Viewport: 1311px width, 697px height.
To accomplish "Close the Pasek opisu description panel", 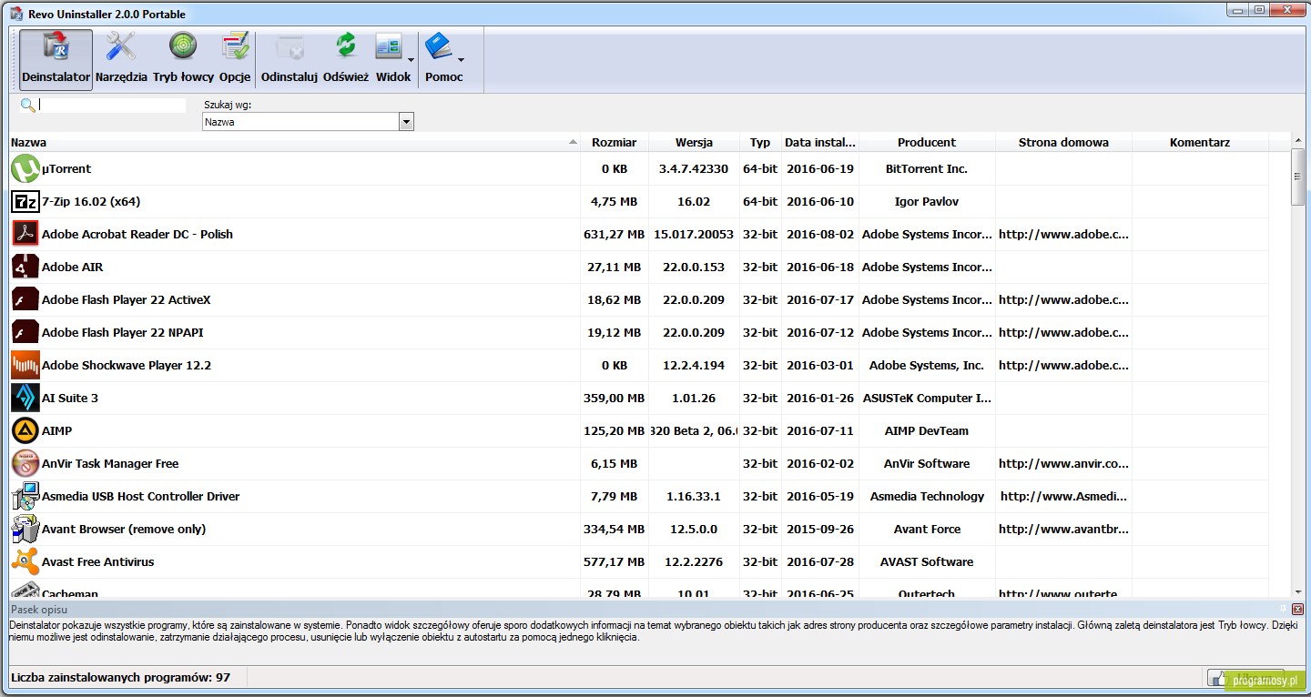I will pos(1297,609).
